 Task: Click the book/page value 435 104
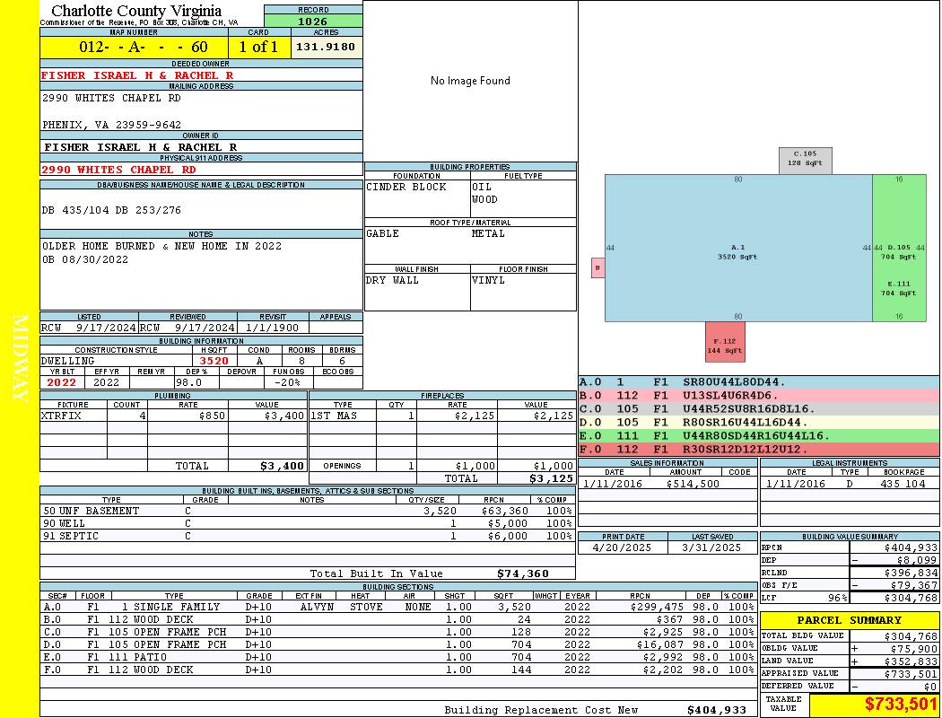[x=903, y=484]
